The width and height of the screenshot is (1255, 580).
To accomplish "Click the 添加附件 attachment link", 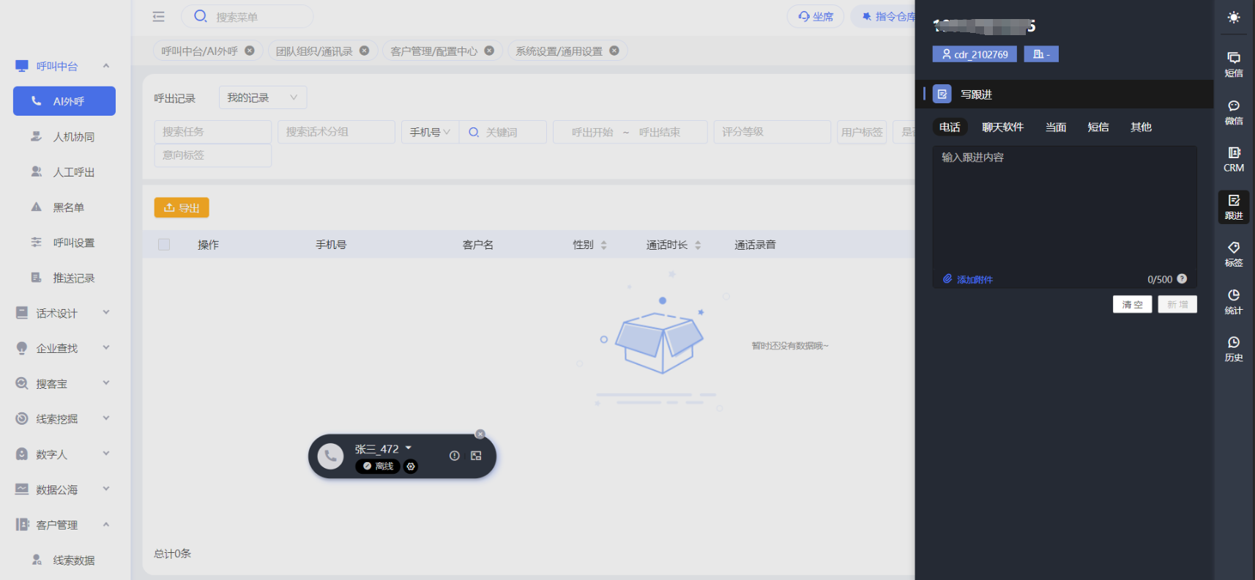I will pos(968,279).
